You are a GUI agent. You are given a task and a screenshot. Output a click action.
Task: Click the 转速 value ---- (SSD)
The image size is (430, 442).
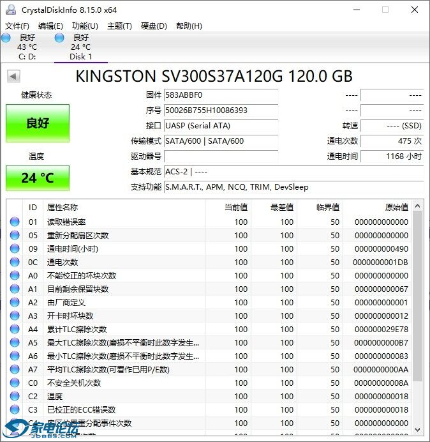tap(392, 125)
